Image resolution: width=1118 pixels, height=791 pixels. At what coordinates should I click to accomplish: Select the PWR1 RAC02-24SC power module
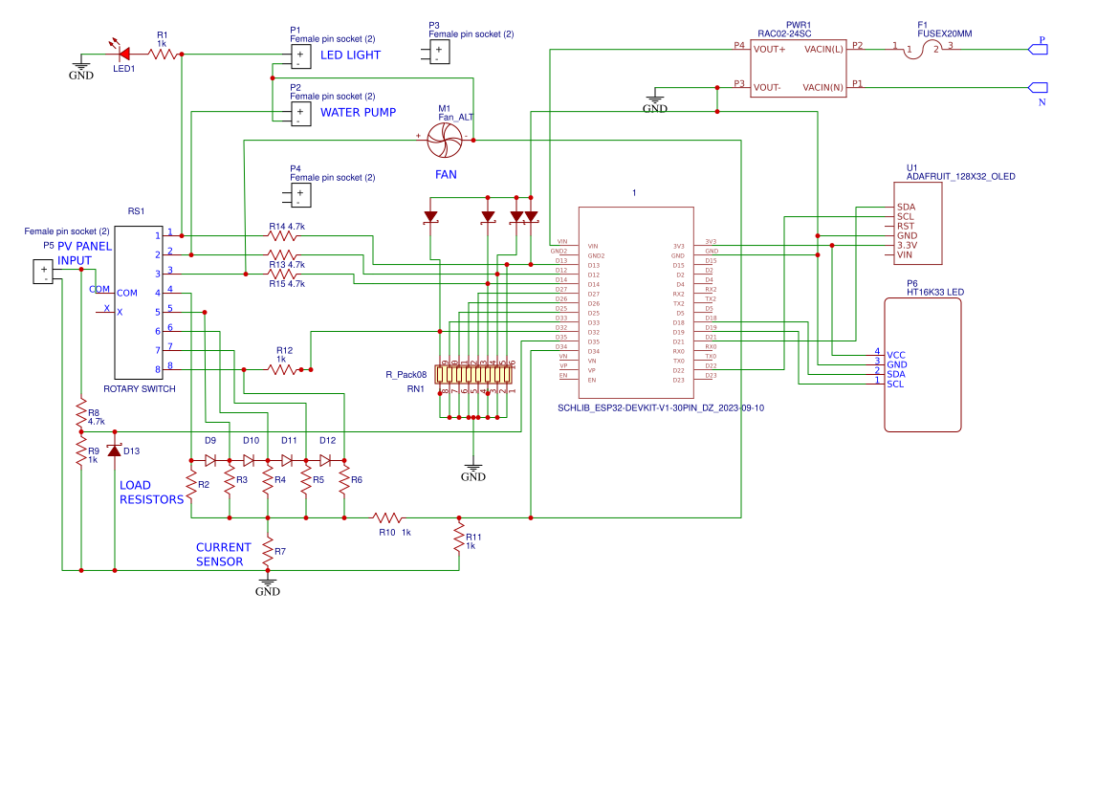click(797, 67)
